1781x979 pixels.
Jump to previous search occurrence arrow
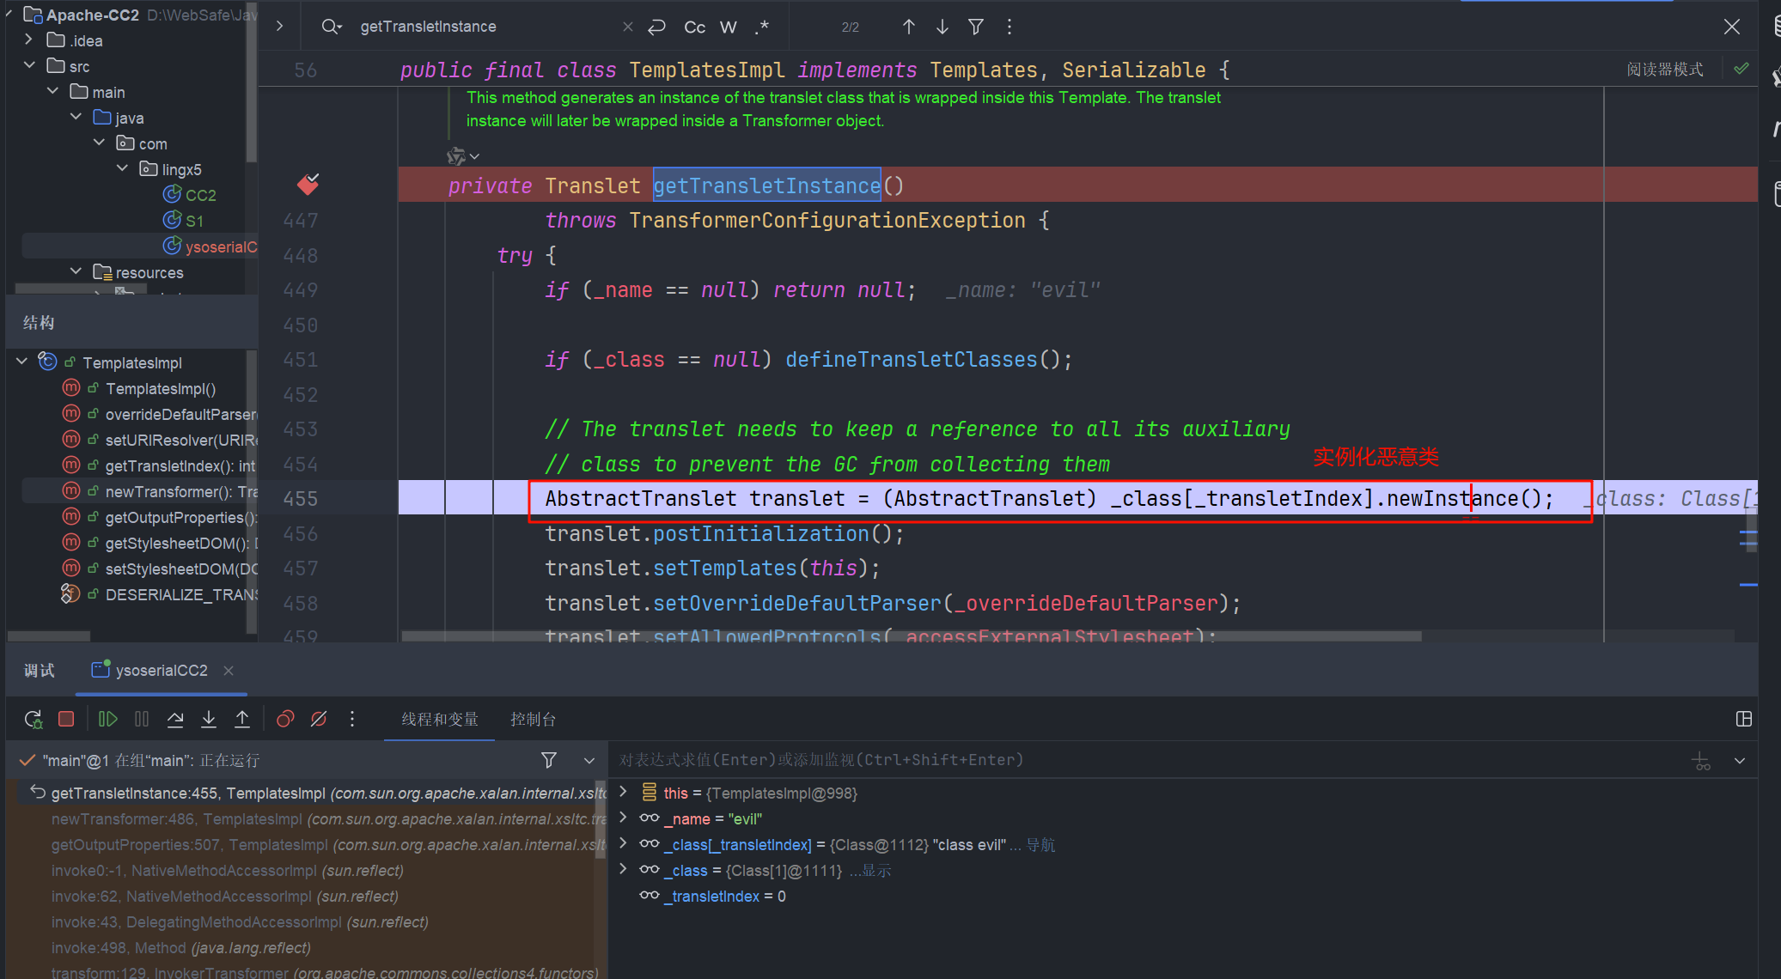pos(908,27)
